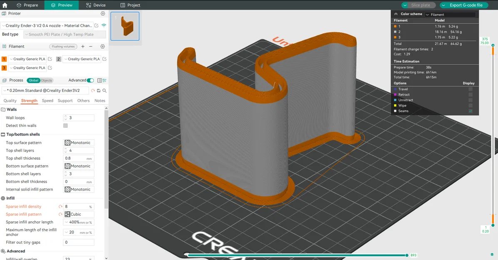
Task: Select the plate 1 thumbnail
Action: click(125, 26)
